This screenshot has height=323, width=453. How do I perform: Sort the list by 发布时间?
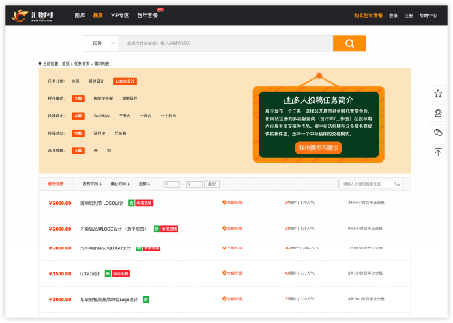tap(92, 184)
